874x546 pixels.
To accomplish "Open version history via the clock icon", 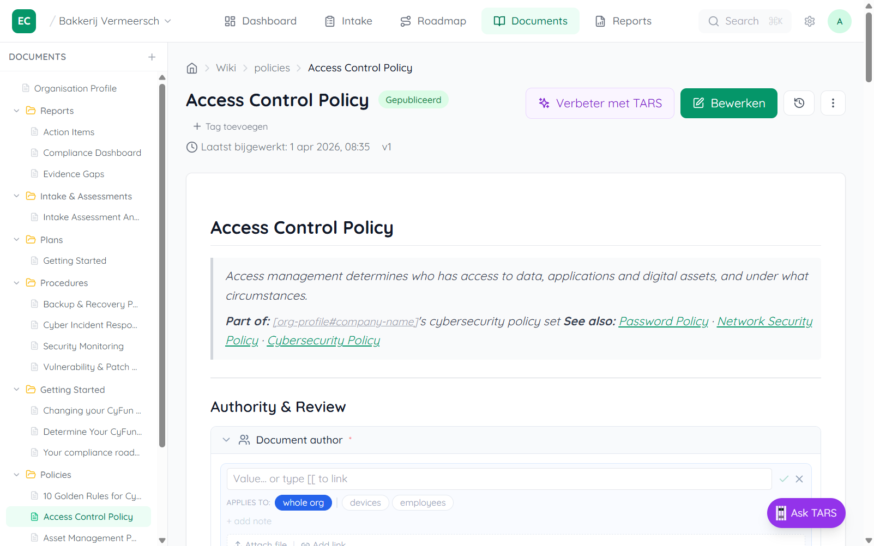I will tap(799, 103).
